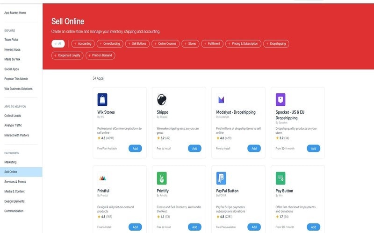Toggle the Dropshipping category filter
This screenshot has width=374, height=233.
pyautogui.click(x=276, y=43)
